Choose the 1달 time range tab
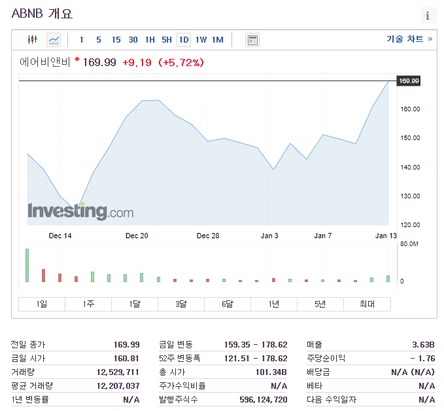The height and width of the screenshot is (411, 444). (x=135, y=304)
